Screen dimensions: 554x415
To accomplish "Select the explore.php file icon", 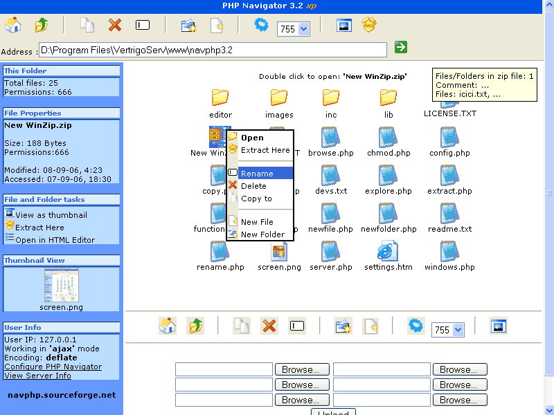I will click(388, 175).
